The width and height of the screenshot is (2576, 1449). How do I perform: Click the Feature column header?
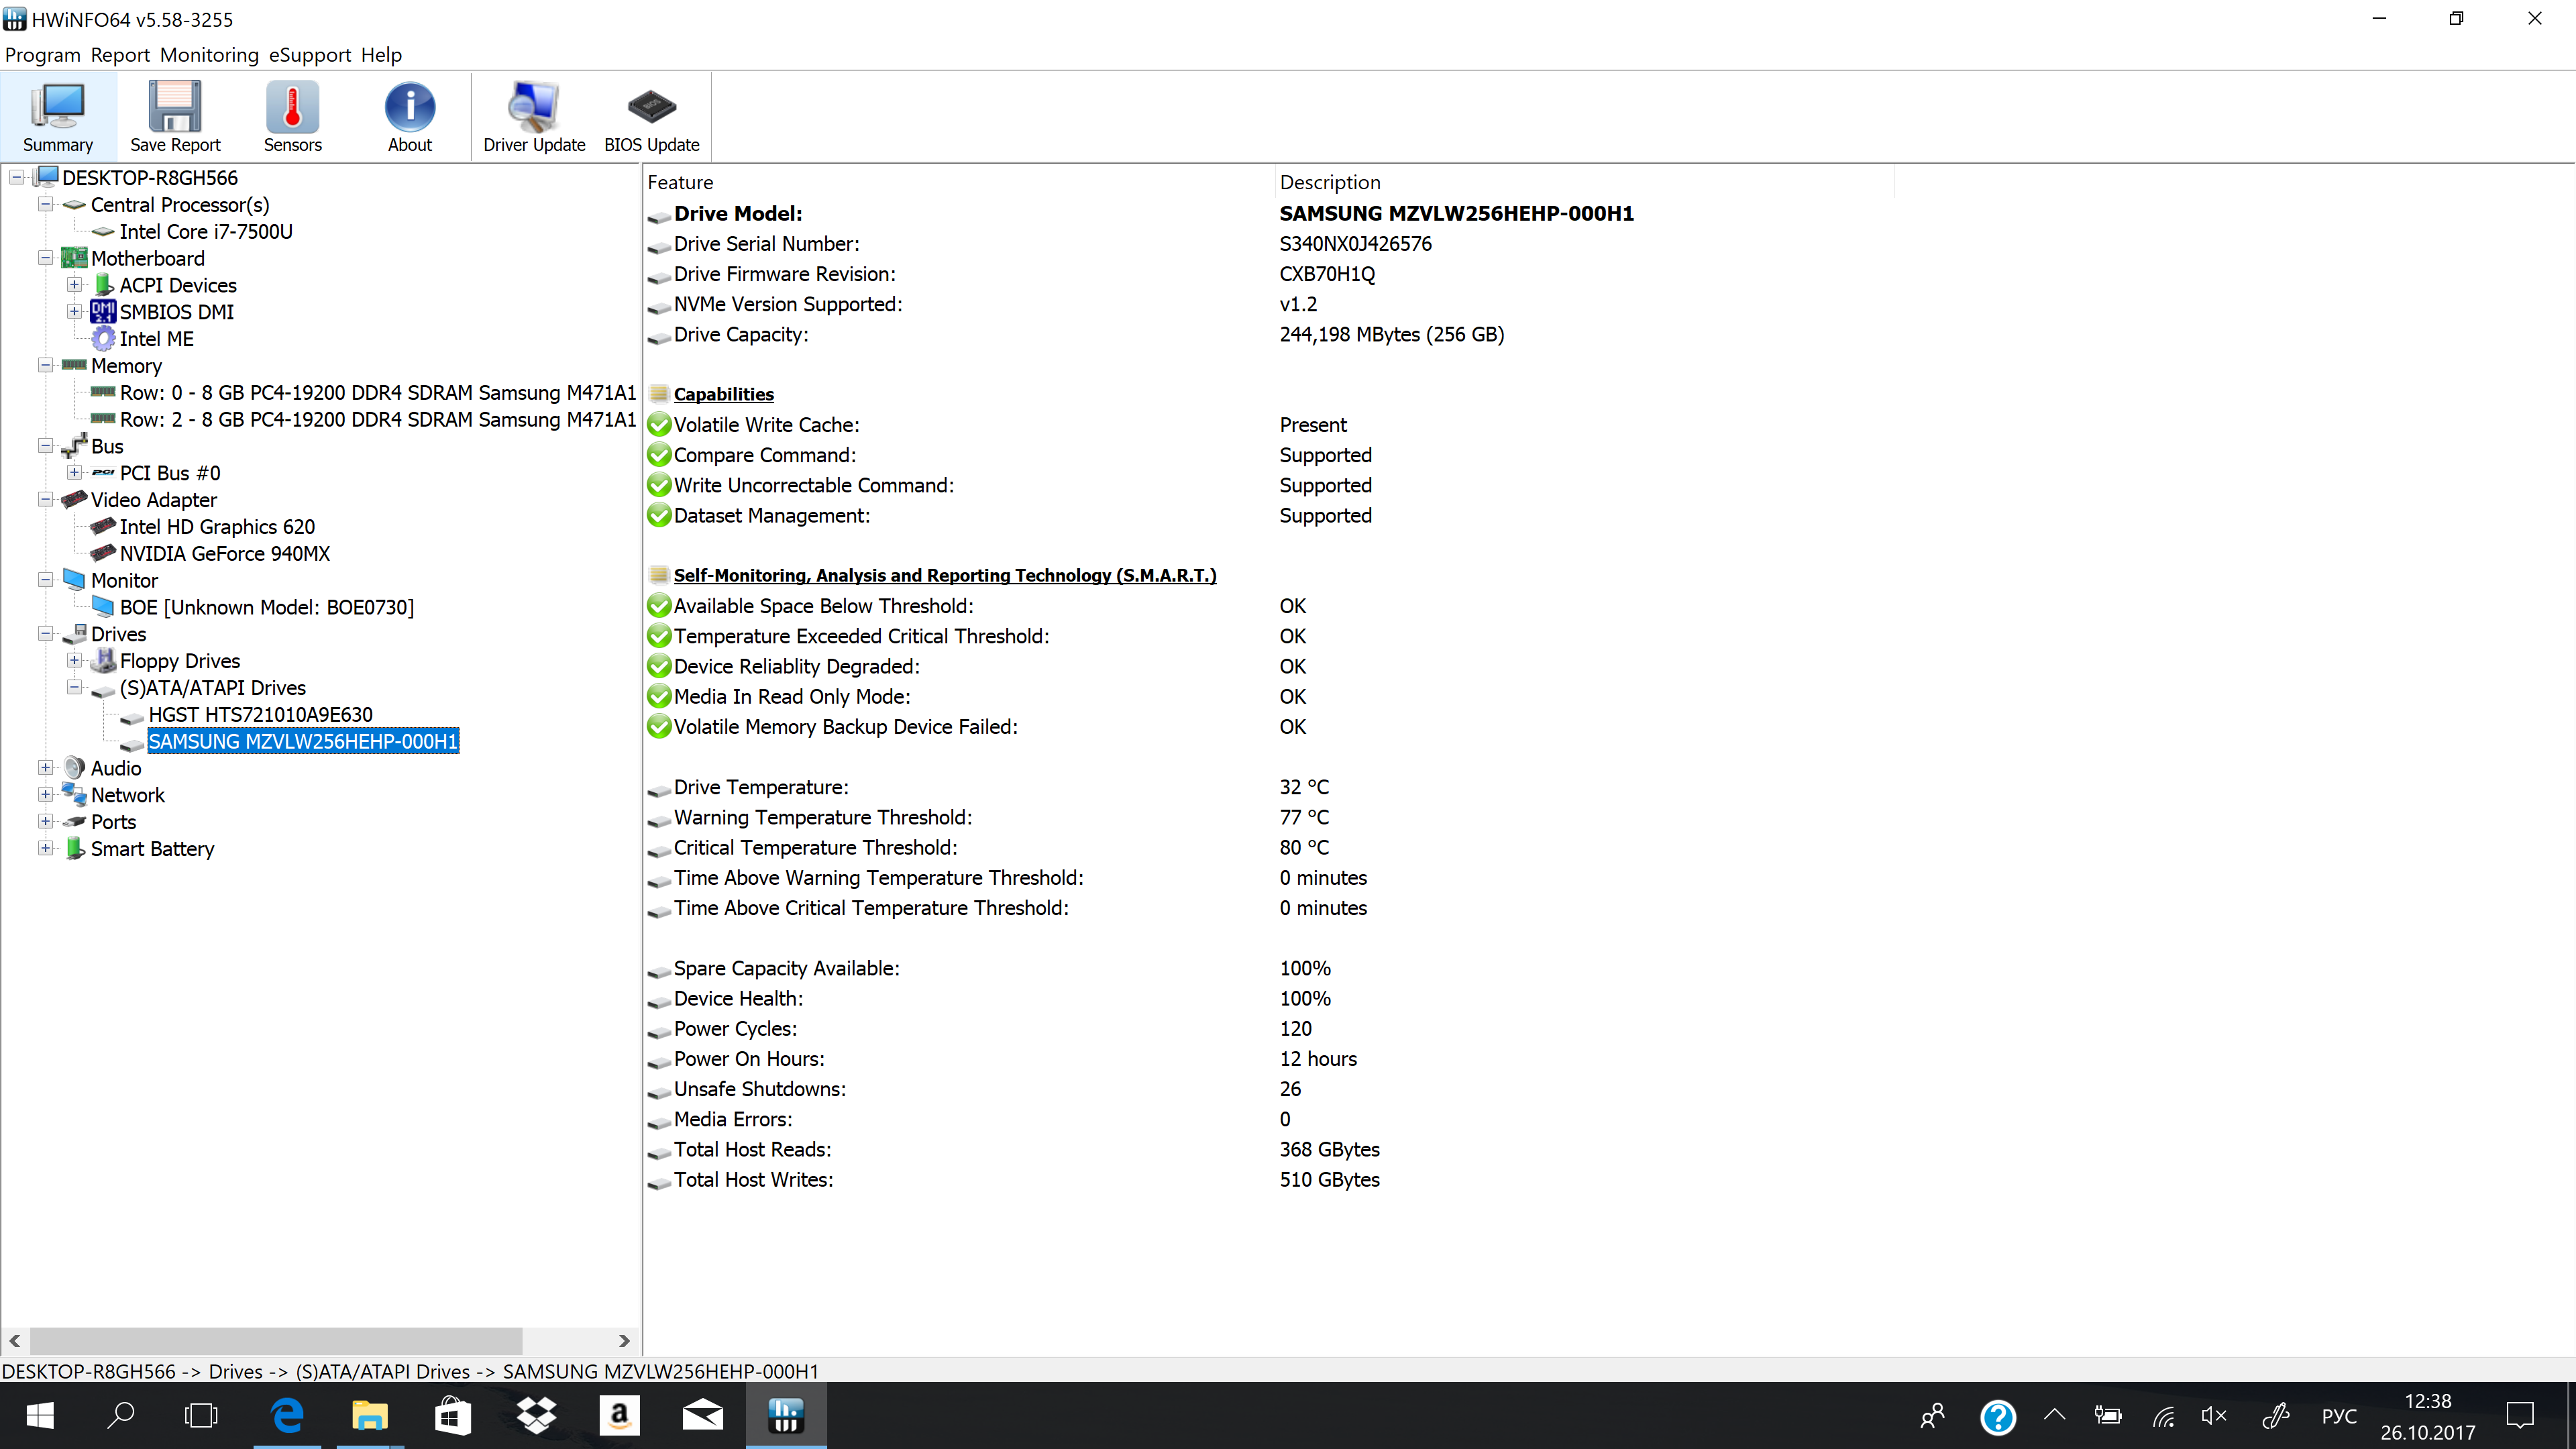(x=960, y=182)
